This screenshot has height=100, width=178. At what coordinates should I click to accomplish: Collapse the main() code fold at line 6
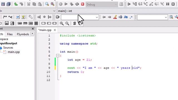click(x=58, y=56)
